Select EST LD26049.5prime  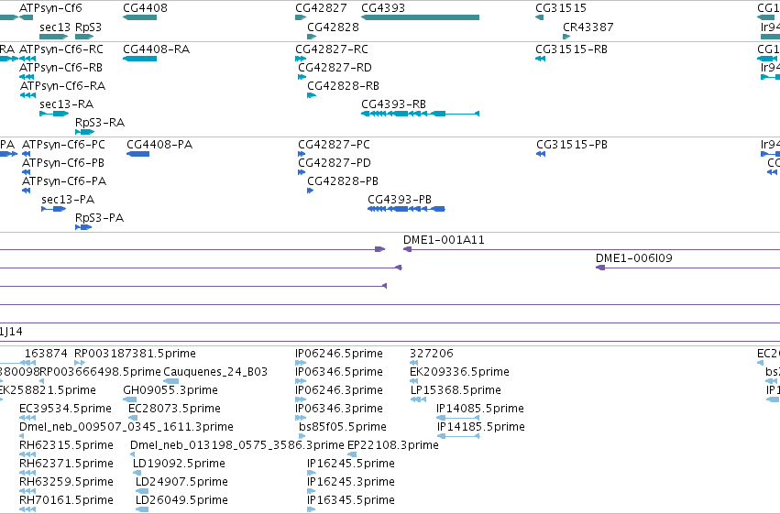pyautogui.click(x=181, y=501)
